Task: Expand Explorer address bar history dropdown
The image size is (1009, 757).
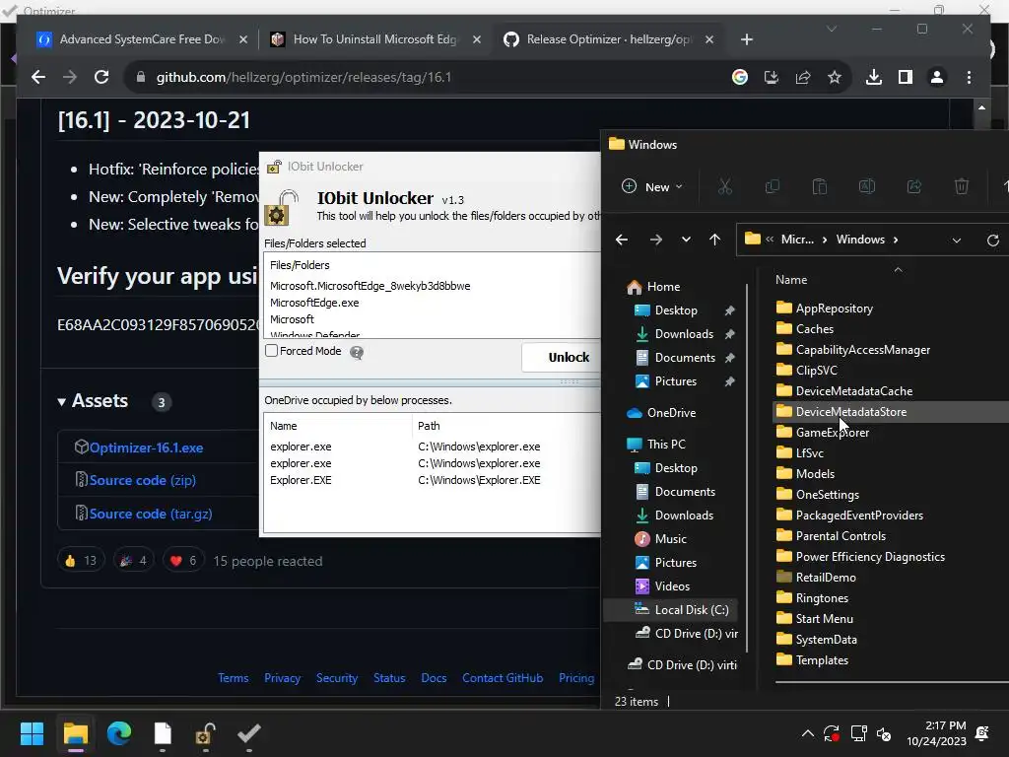Action: click(957, 241)
